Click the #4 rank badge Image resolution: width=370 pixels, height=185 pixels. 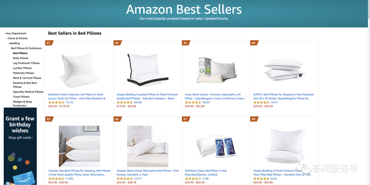click(254, 43)
